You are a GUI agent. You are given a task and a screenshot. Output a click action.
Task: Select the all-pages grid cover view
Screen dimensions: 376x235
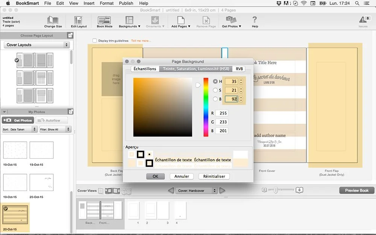click(x=126, y=191)
